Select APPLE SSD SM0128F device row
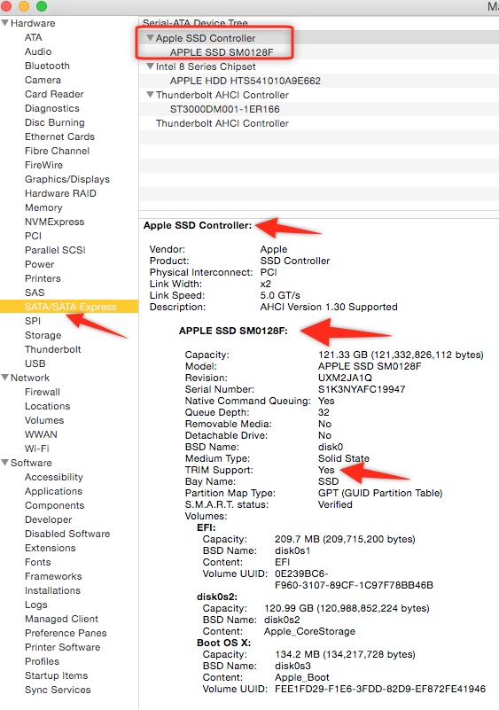The height and width of the screenshot is (710, 499). coord(319,52)
